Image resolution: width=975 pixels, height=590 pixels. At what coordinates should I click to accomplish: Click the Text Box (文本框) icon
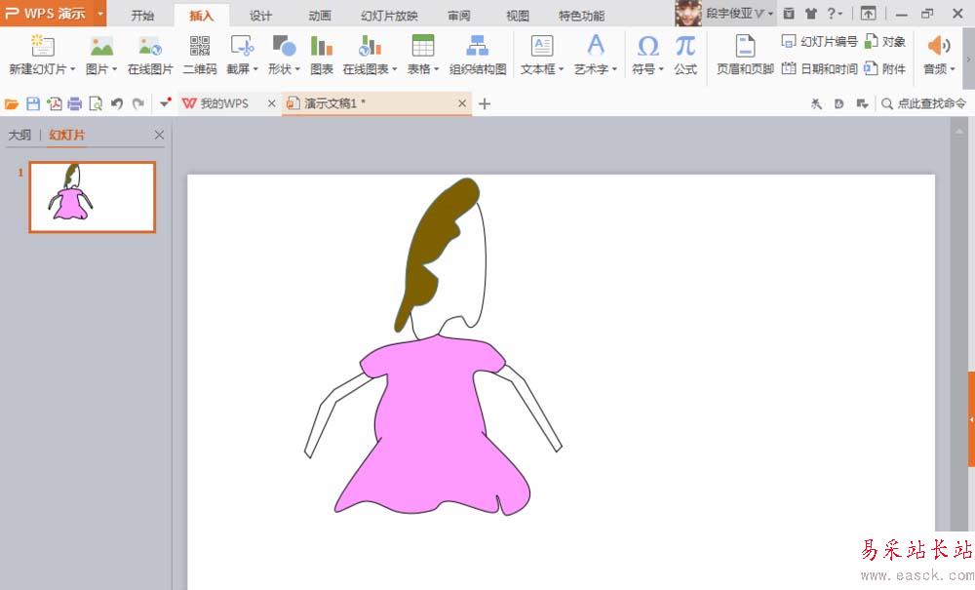541,46
